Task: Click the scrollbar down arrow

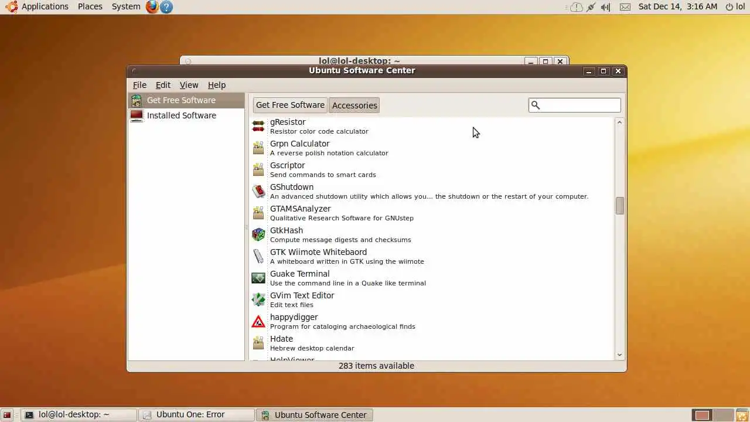Action: tap(620, 355)
